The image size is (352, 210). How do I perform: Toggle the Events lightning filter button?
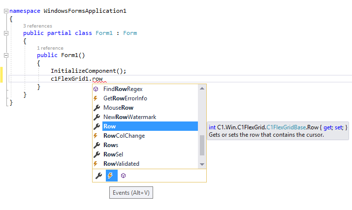click(x=112, y=176)
